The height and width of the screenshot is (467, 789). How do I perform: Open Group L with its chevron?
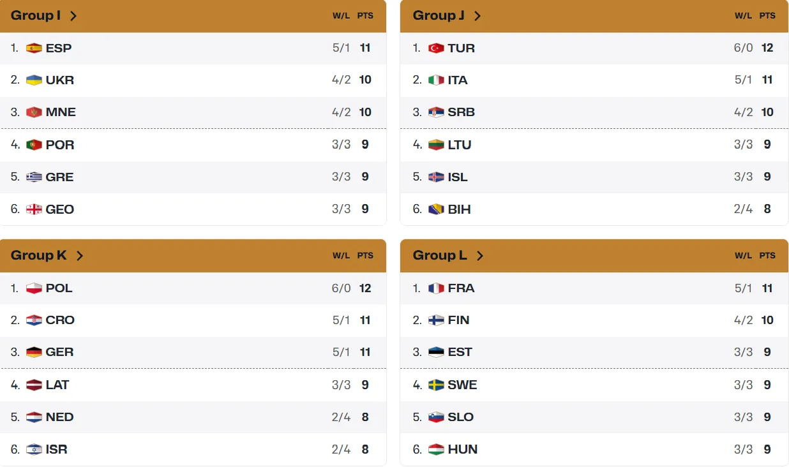480,256
